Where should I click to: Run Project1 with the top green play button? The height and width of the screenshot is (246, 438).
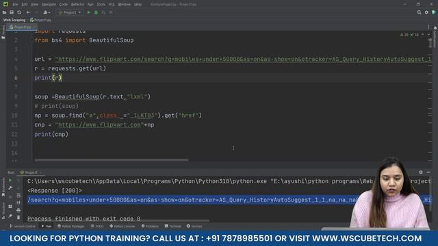(x=89, y=12)
